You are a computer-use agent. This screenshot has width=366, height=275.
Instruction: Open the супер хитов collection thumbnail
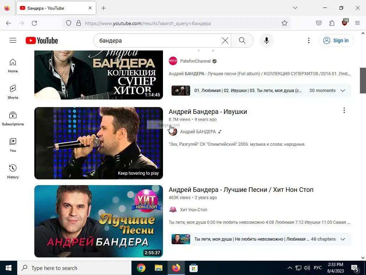(x=99, y=75)
